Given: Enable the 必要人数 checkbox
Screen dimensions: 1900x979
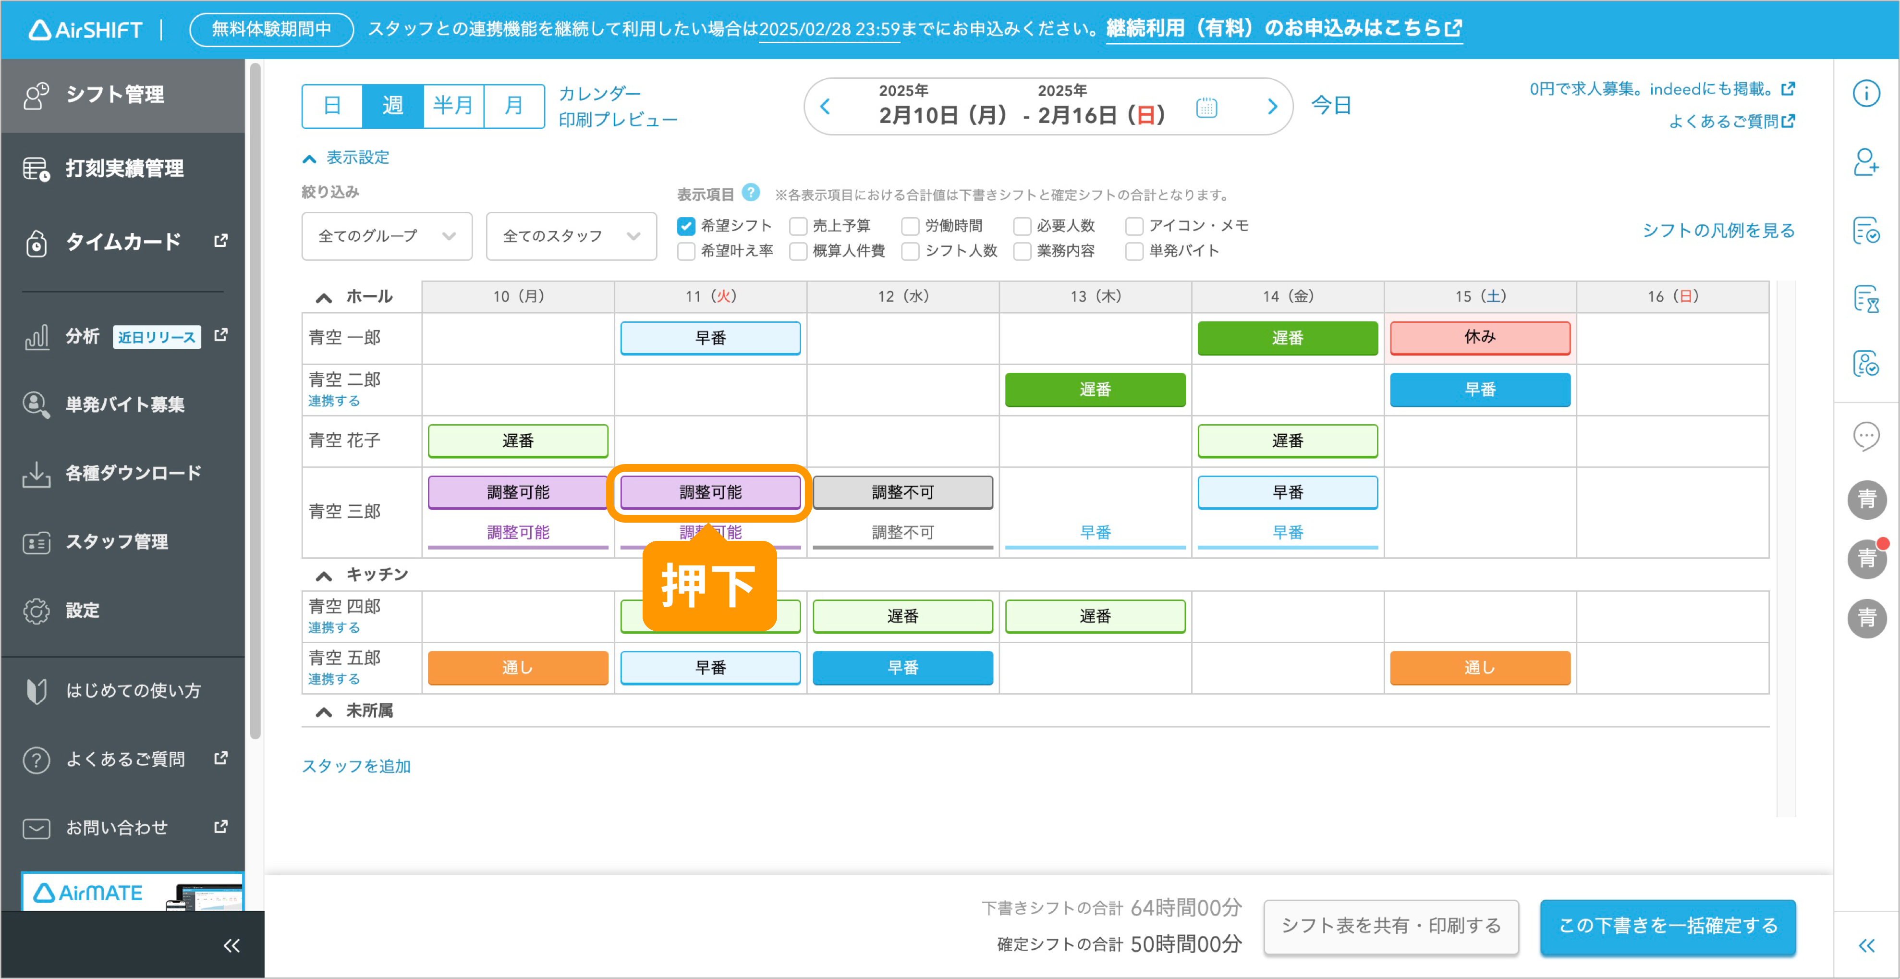Looking at the screenshot, I should point(1022,226).
